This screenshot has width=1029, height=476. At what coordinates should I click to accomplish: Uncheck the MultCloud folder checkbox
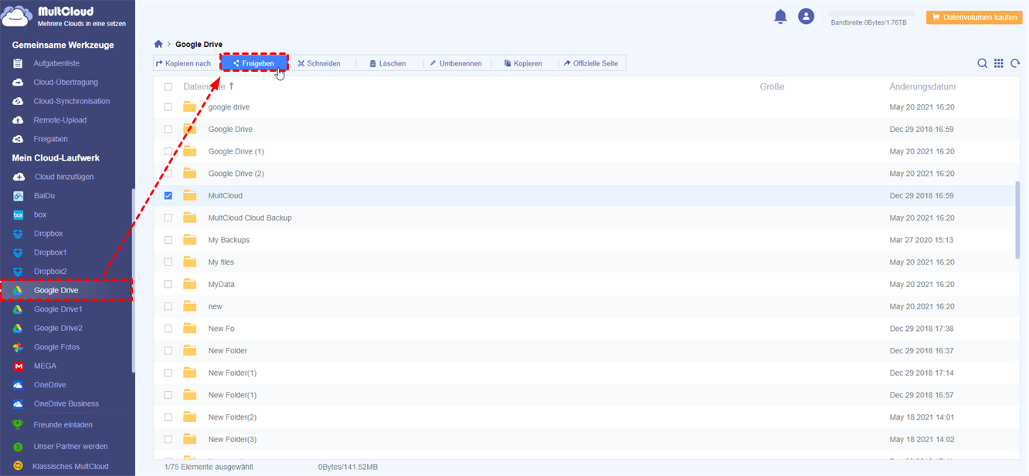[x=168, y=196]
